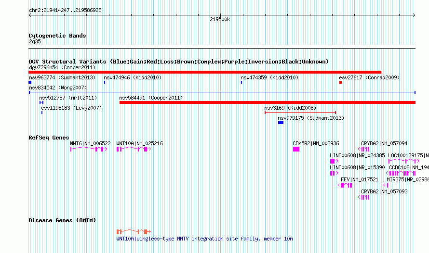The image size is (429, 253).
Task: Click nsv3169 (Kidd2008) label
Action: 290,108
